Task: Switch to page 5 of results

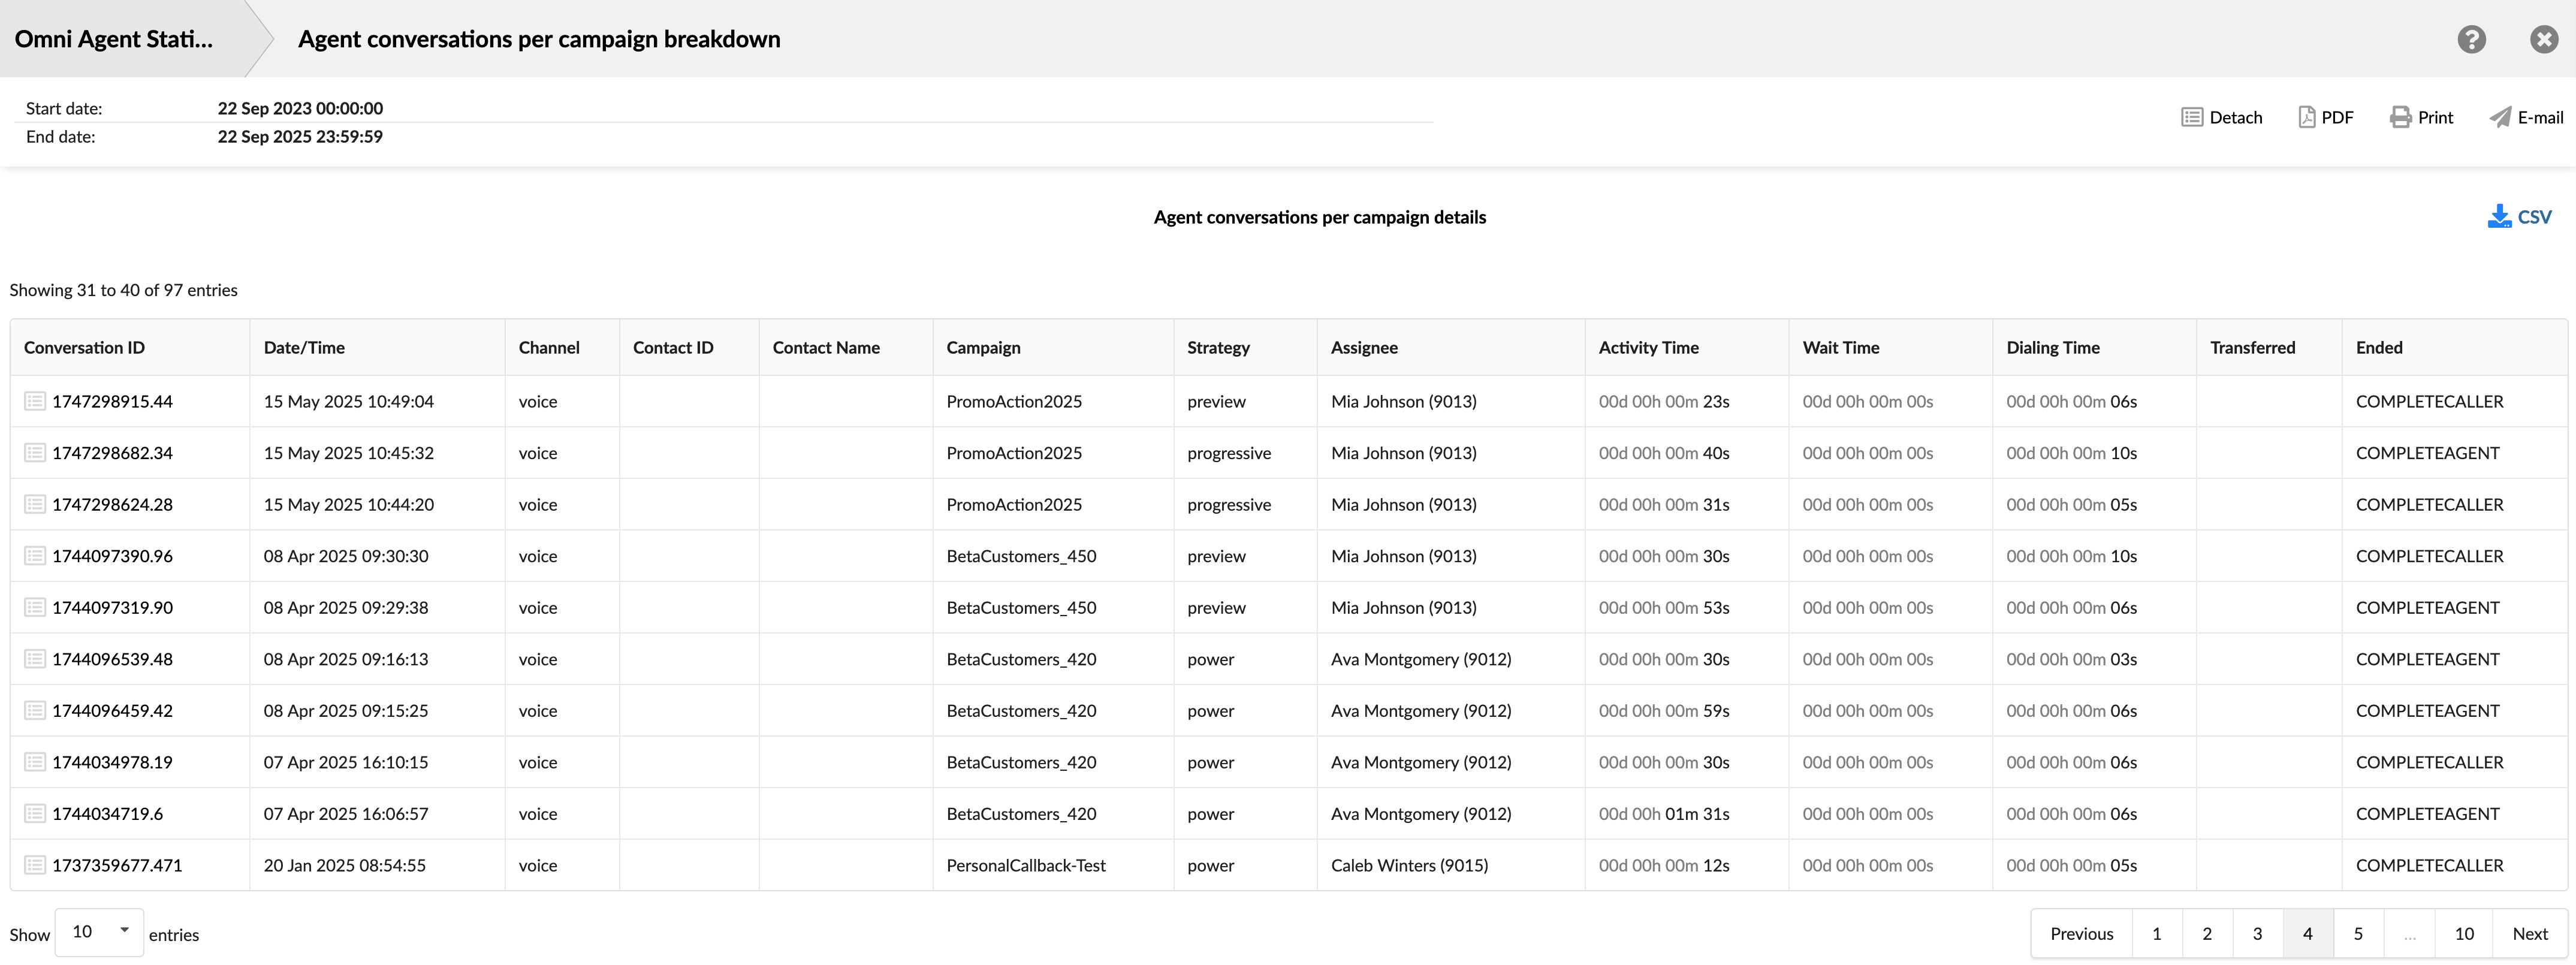Action: pyautogui.click(x=2357, y=933)
